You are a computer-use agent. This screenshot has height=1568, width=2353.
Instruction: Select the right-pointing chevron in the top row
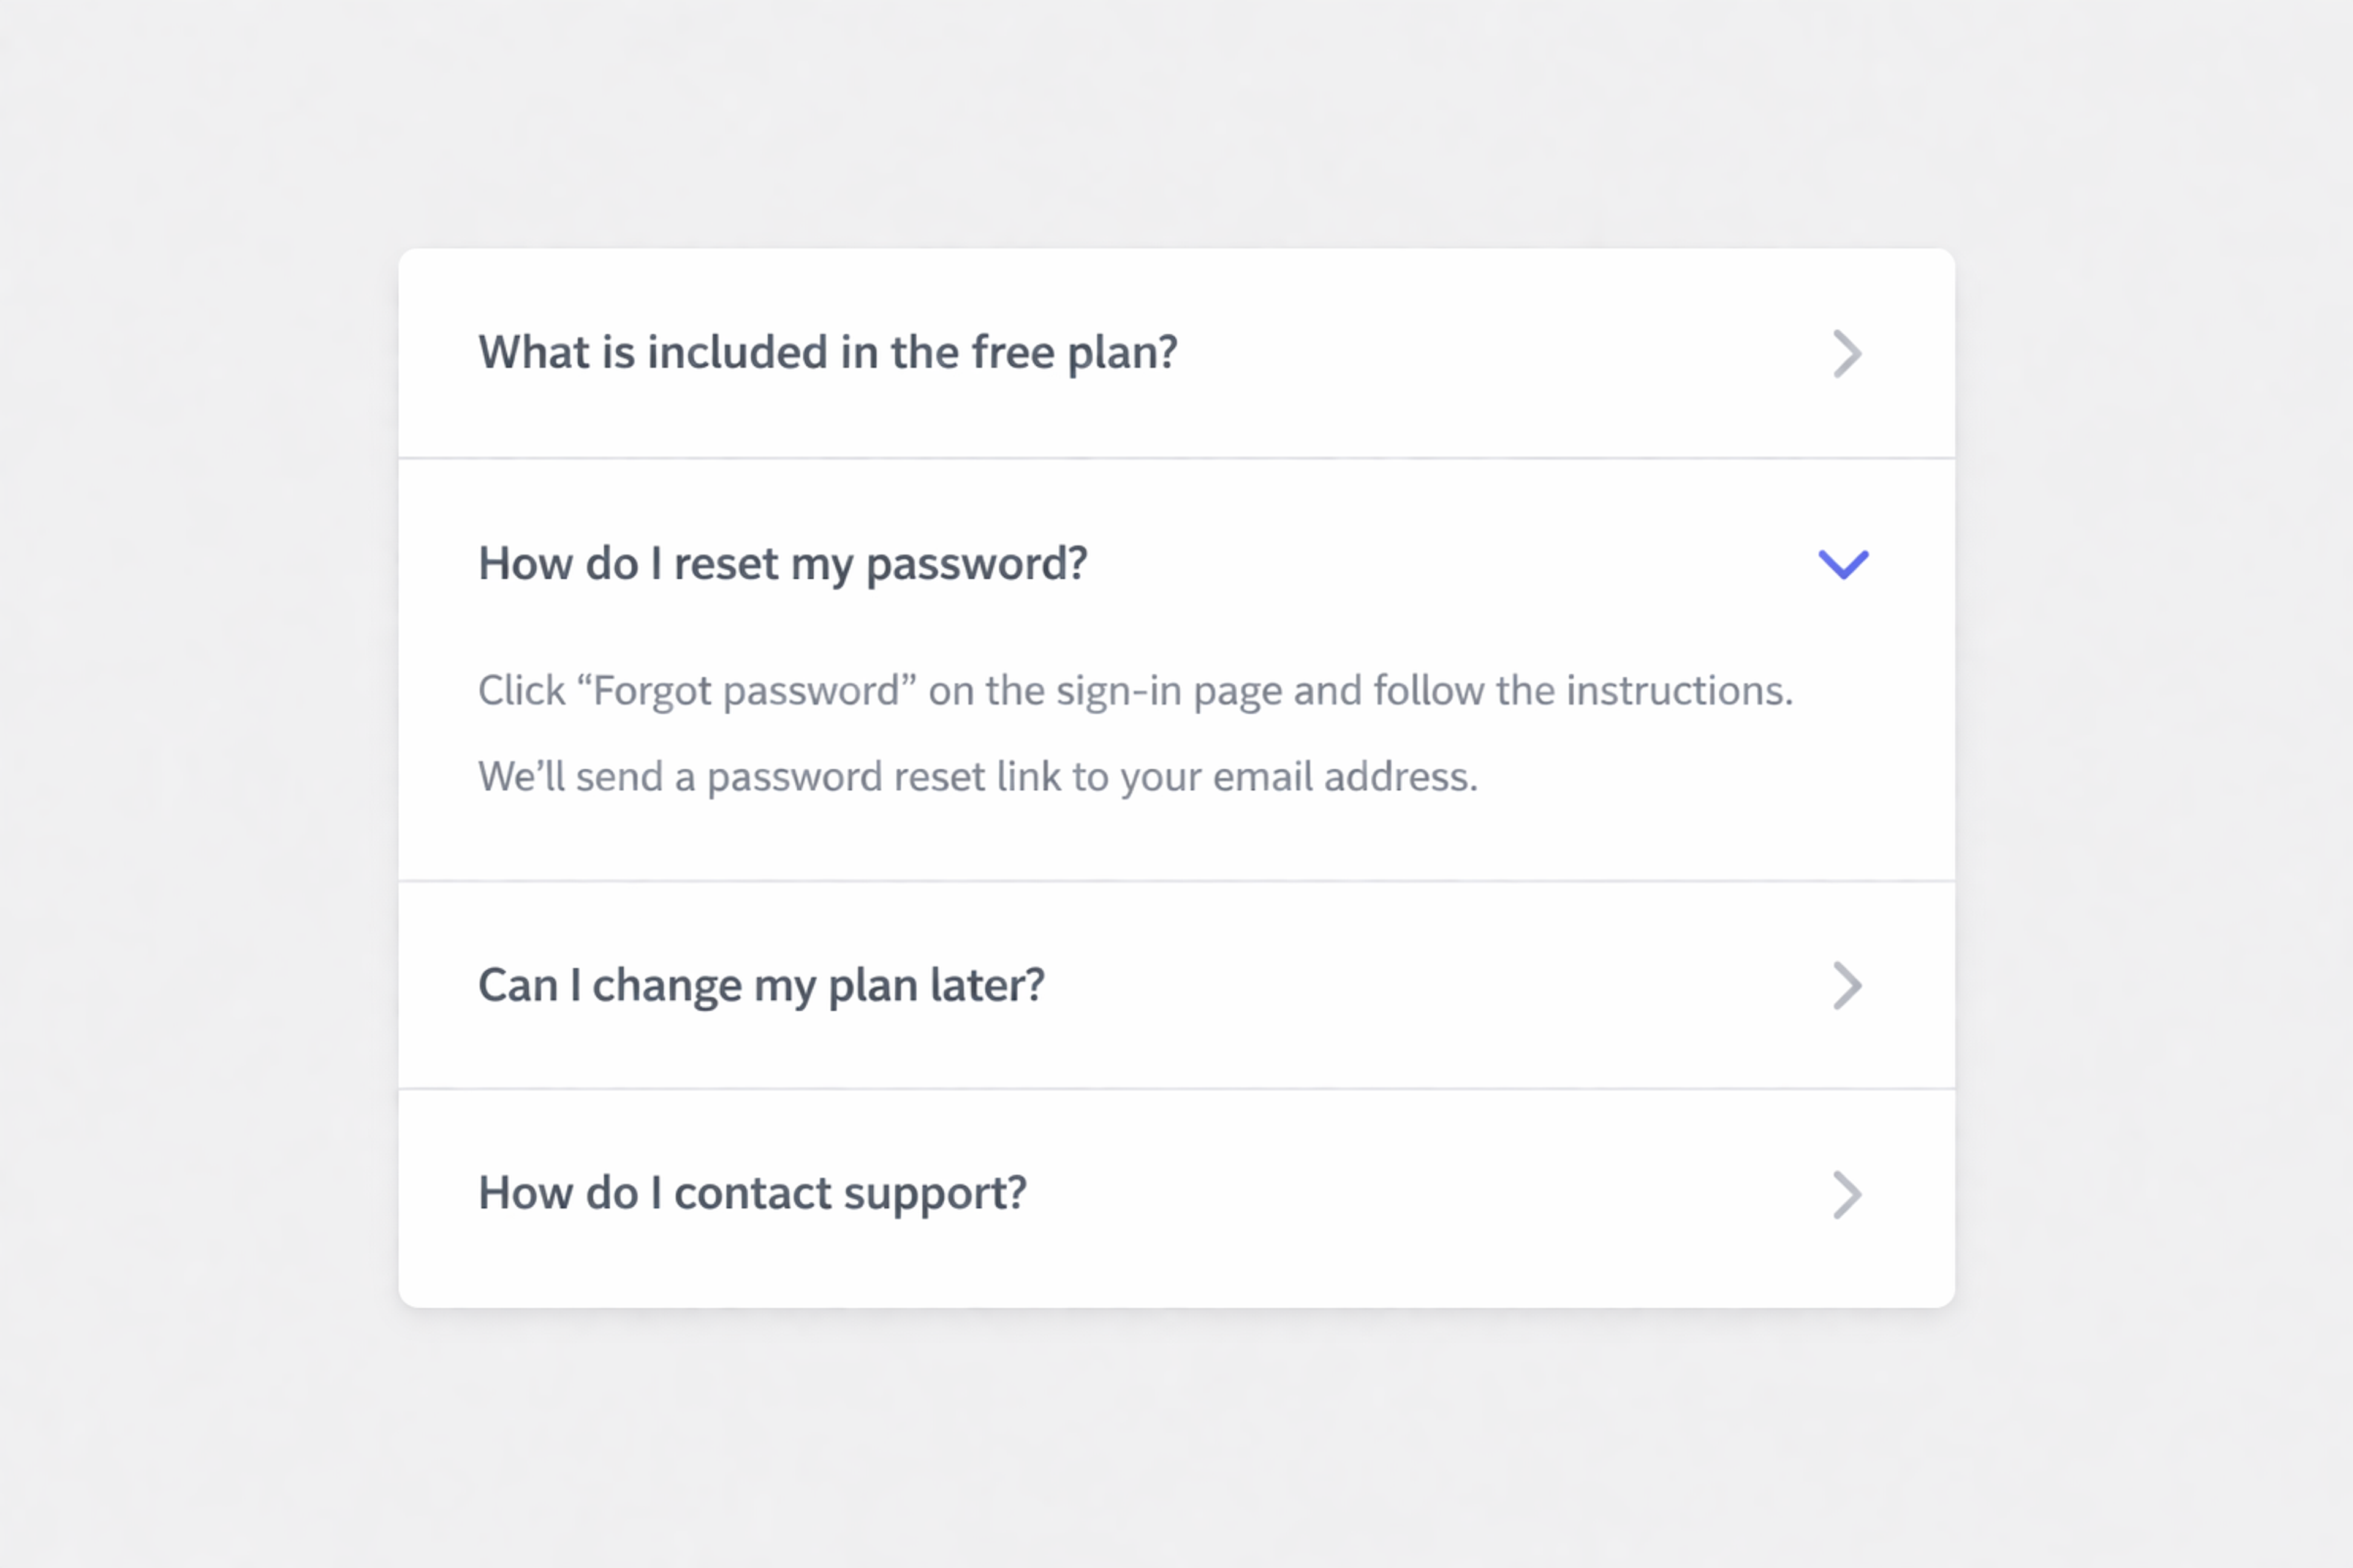tap(1847, 354)
